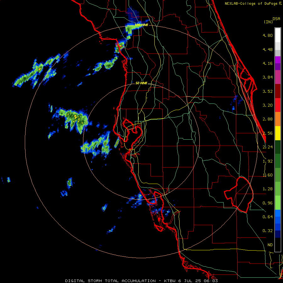Select the 1.28 legend value
Screen dimensions: 283x283
(x=268, y=189)
